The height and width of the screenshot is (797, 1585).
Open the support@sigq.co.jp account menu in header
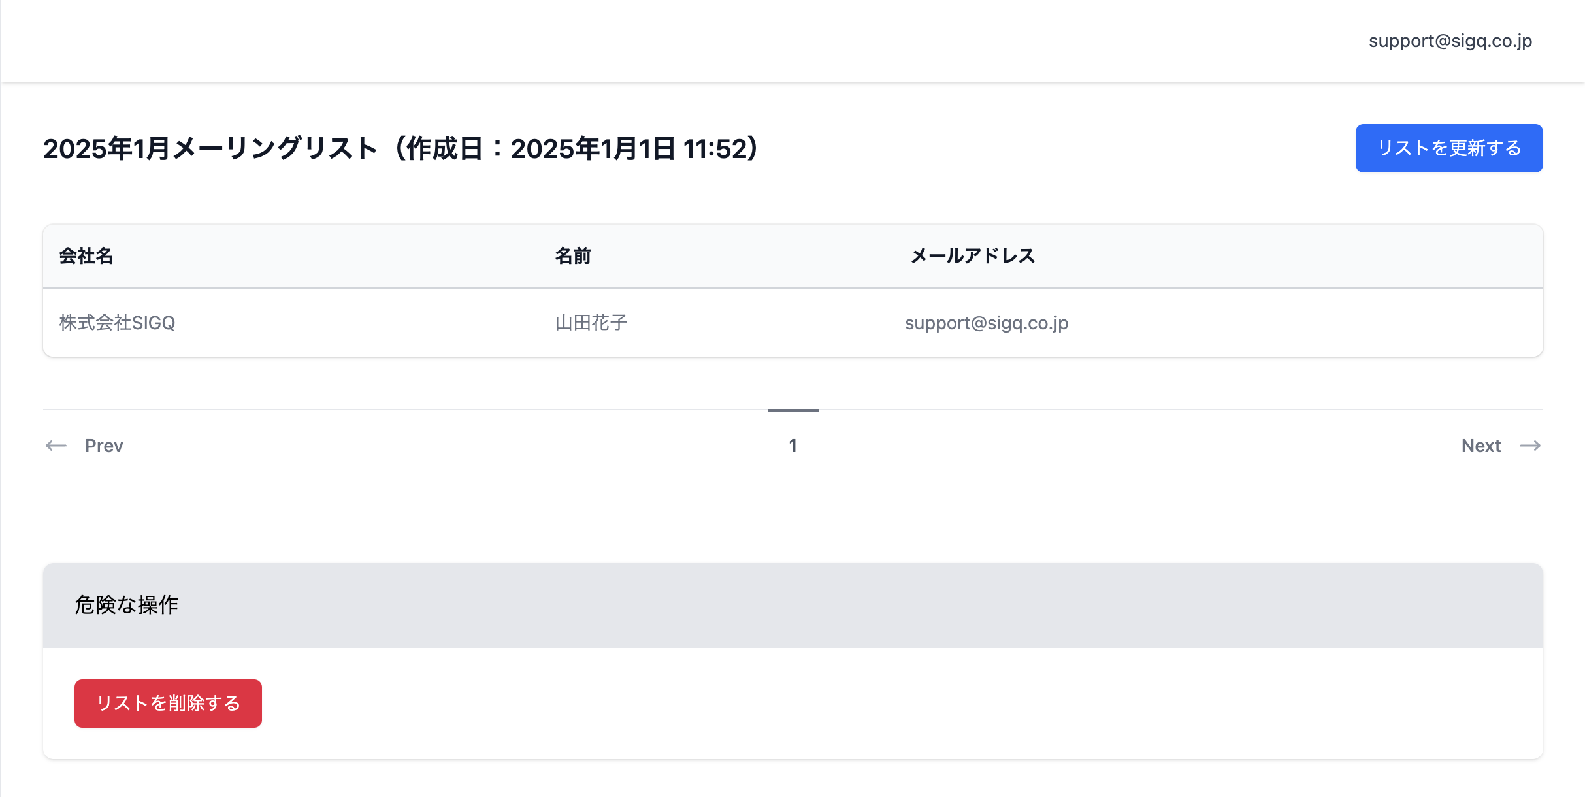[x=1450, y=41]
